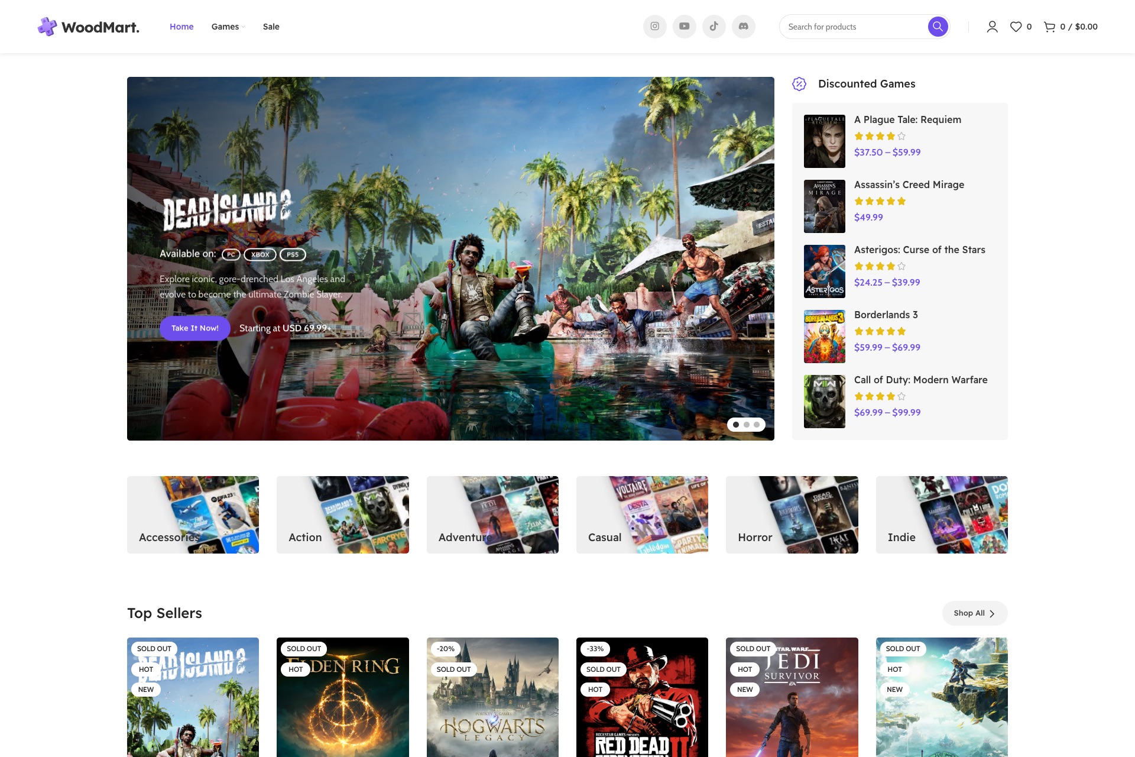Open the shopping cart icon
Image resolution: width=1135 pixels, height=757 pixels.
coord(1049,27)
